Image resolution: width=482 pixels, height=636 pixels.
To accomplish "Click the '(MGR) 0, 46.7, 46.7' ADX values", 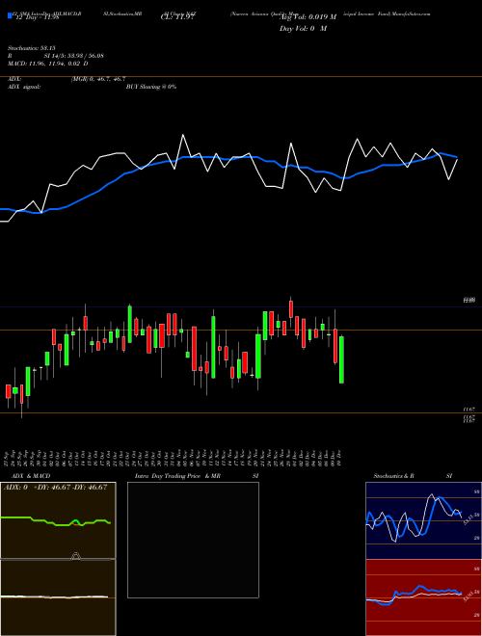I will [x=98, y=79].
